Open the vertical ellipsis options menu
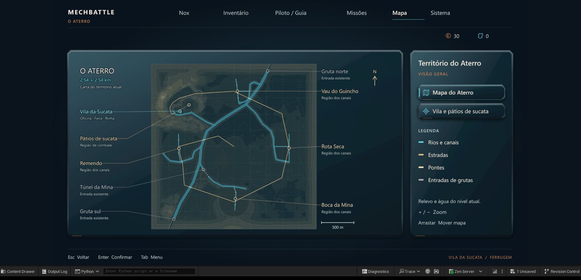Image resolution: width=581 pixels, height=280 pixels. (502, 271)
